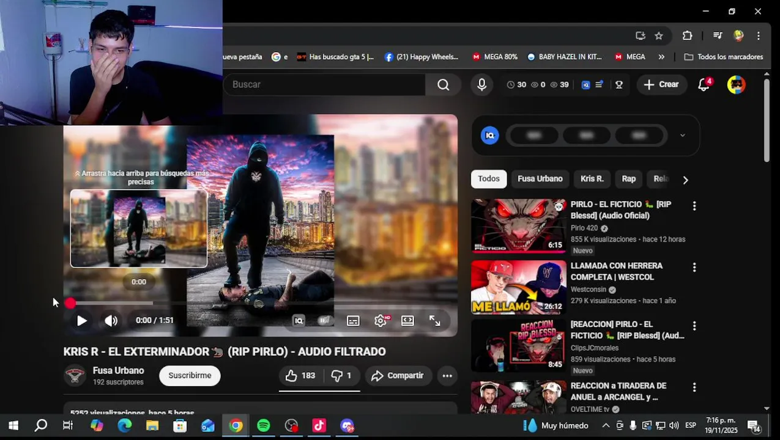Screen dimensions: 780x440
Task: Open the Todos los marcadores folder
Action: coord(724,57)
